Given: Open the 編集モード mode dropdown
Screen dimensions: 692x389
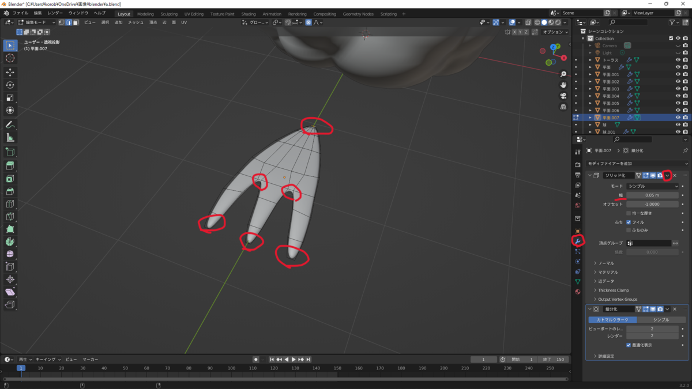Looking at the screenshot, I should pos(37,22).
